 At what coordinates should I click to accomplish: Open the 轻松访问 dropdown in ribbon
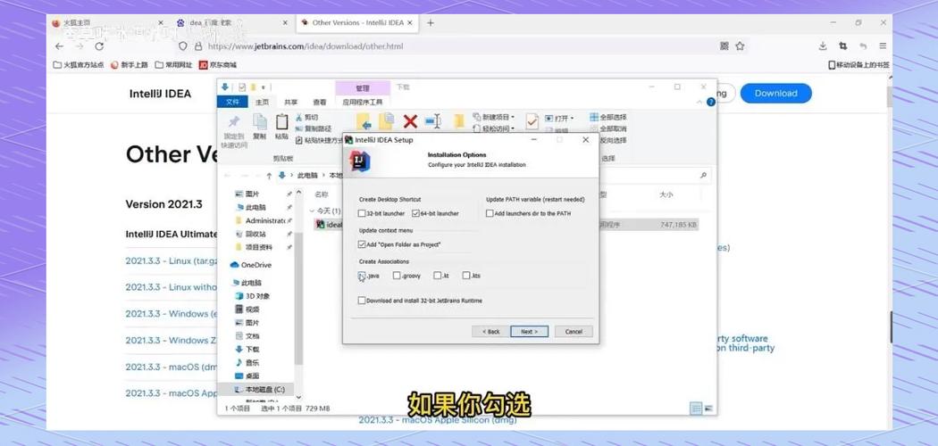click(x=494, y=128)
